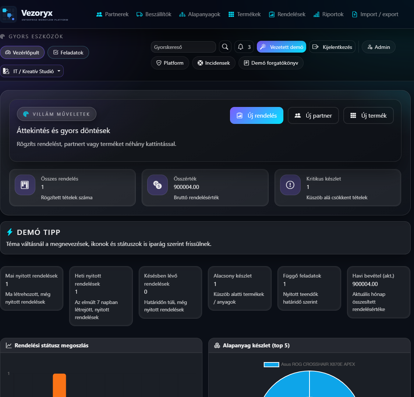This screenshot has height=397, width=414.
Task: Click the 'Áttekintés és gyors döntések' heading
Action: tap(63, 130)
